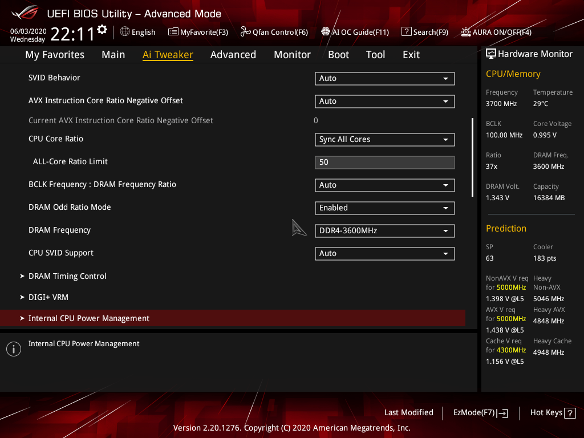Launch Qfan Control(F6)
The width and height of the screenshot is (584, 438).
tap(274, 32)
